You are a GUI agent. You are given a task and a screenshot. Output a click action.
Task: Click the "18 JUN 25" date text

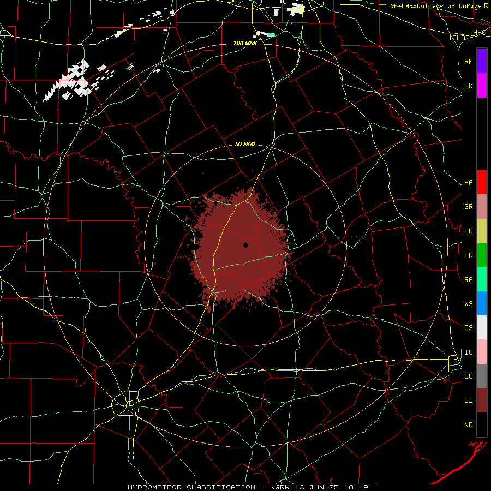coord(317,487)
